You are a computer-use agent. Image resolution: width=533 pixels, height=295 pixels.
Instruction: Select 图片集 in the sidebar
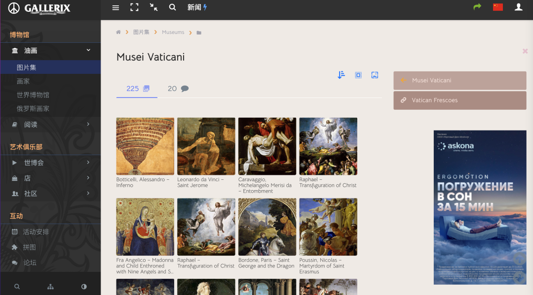click(x=50, y=67)
